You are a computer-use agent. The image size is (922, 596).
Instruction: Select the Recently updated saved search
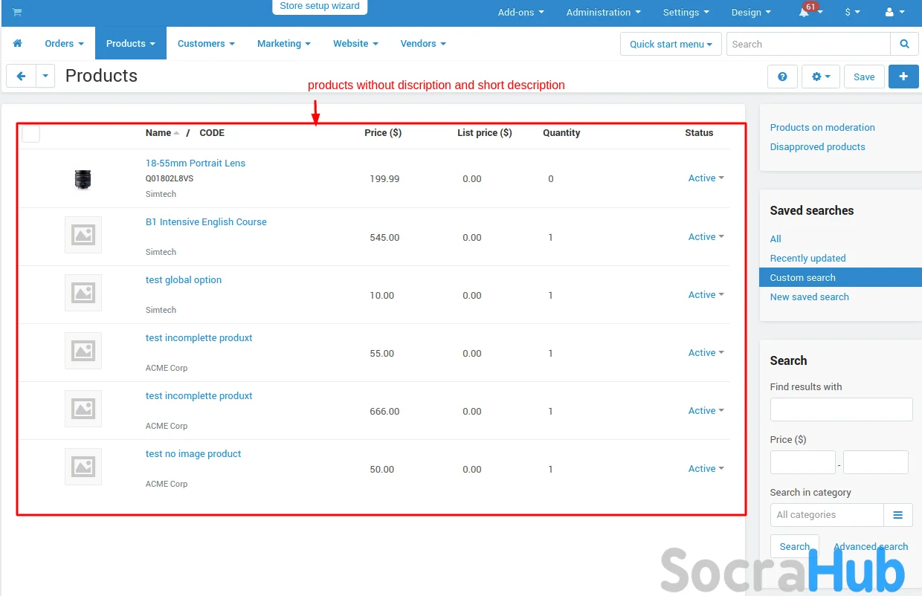807,259
